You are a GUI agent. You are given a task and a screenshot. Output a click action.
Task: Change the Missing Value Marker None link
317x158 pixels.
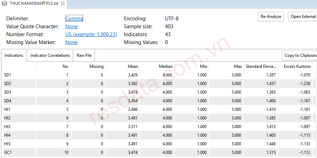click(71, 42)
